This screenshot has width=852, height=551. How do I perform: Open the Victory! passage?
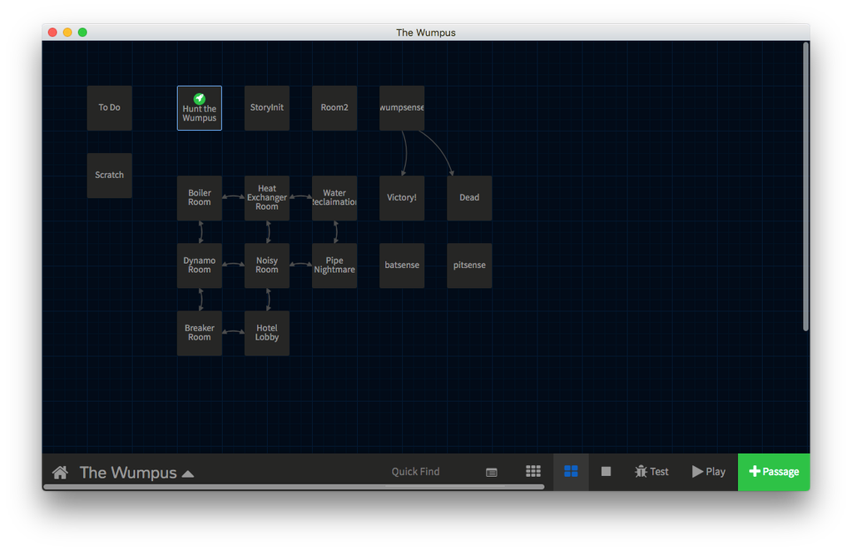click(402, 198)
